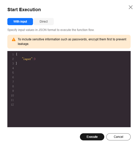Click line number 12 in the editor gutter
Image resolution: width=137 pixels, height=147 pixels.
(12, 105)
